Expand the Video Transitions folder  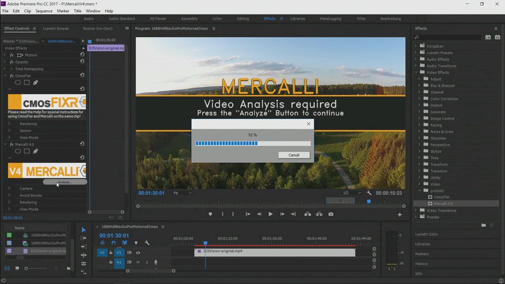tap(416, 210)
